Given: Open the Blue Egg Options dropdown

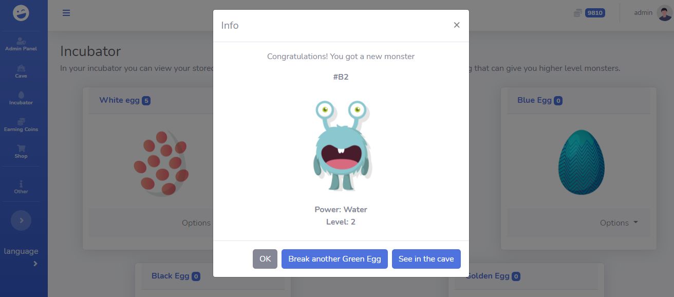Looking at the screenshot, I should 619,223.
